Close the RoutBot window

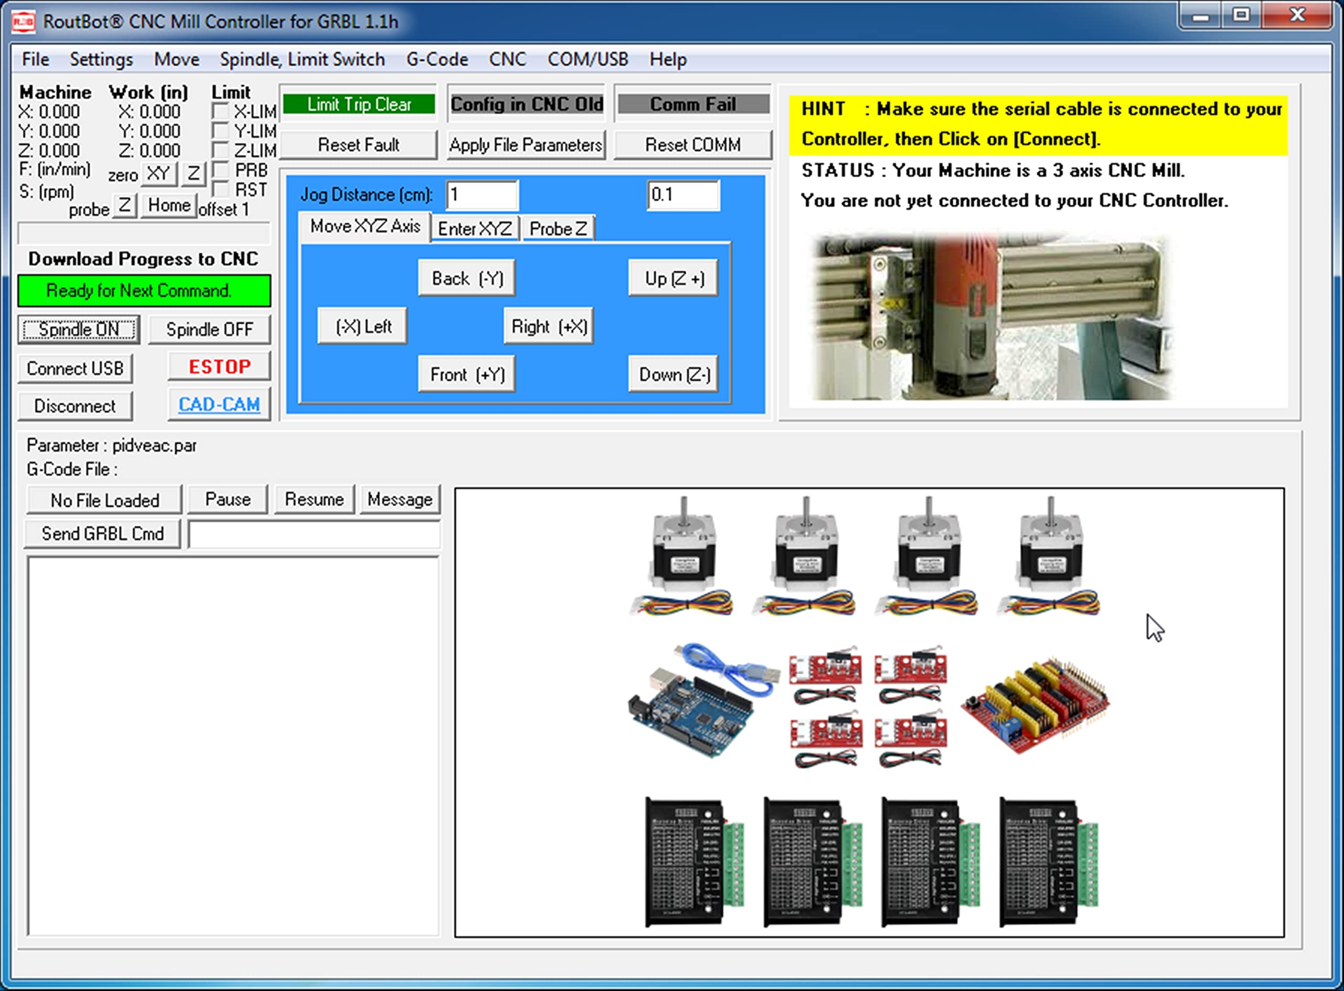point(1297,16)
